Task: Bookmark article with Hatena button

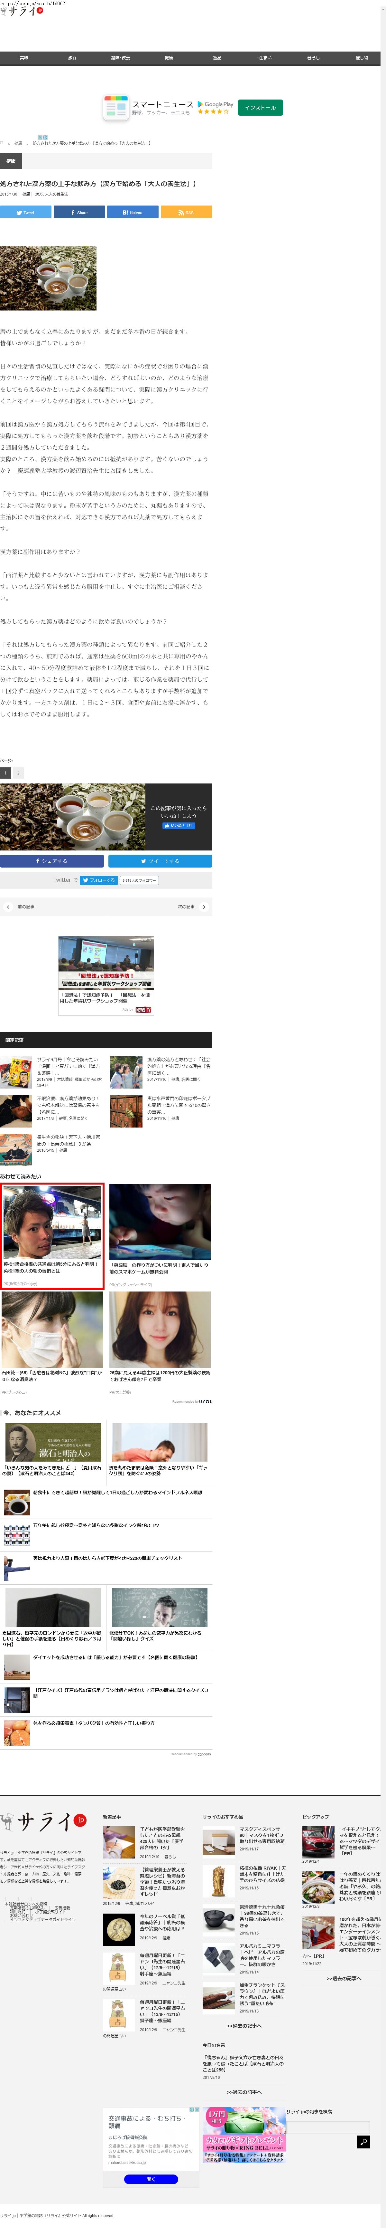Action: (132, 212)
